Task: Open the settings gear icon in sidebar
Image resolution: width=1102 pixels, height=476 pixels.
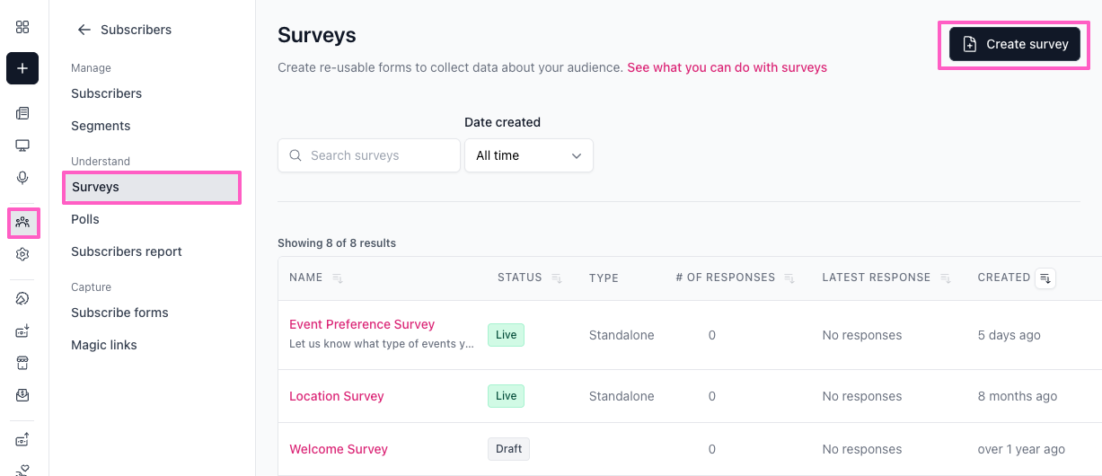Action: point(22,254)
